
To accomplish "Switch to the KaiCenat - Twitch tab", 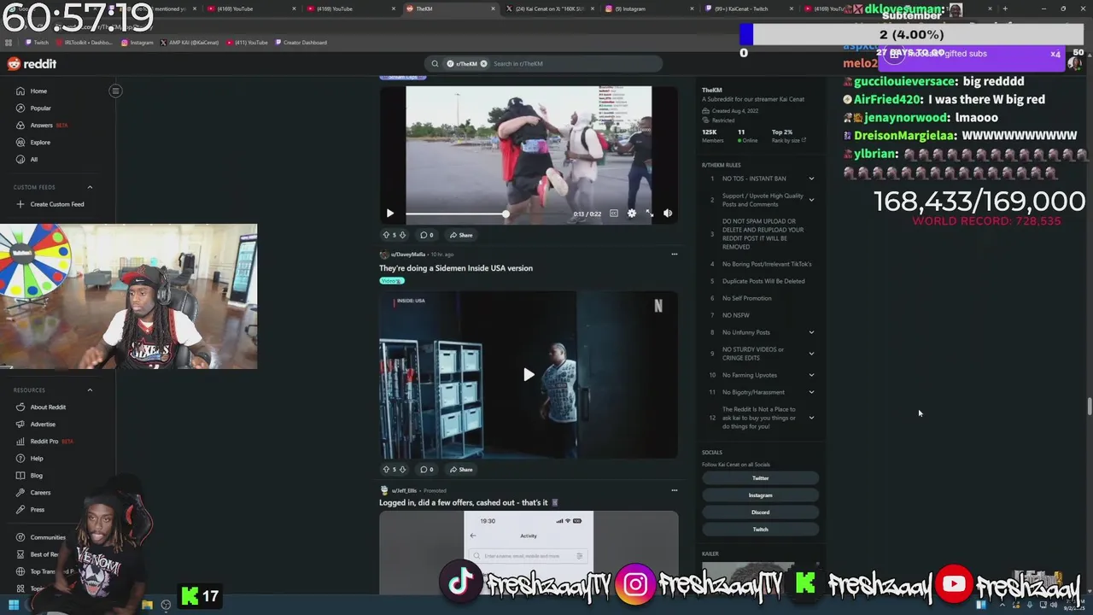I will pyautogui.click(x=747, y=9).
